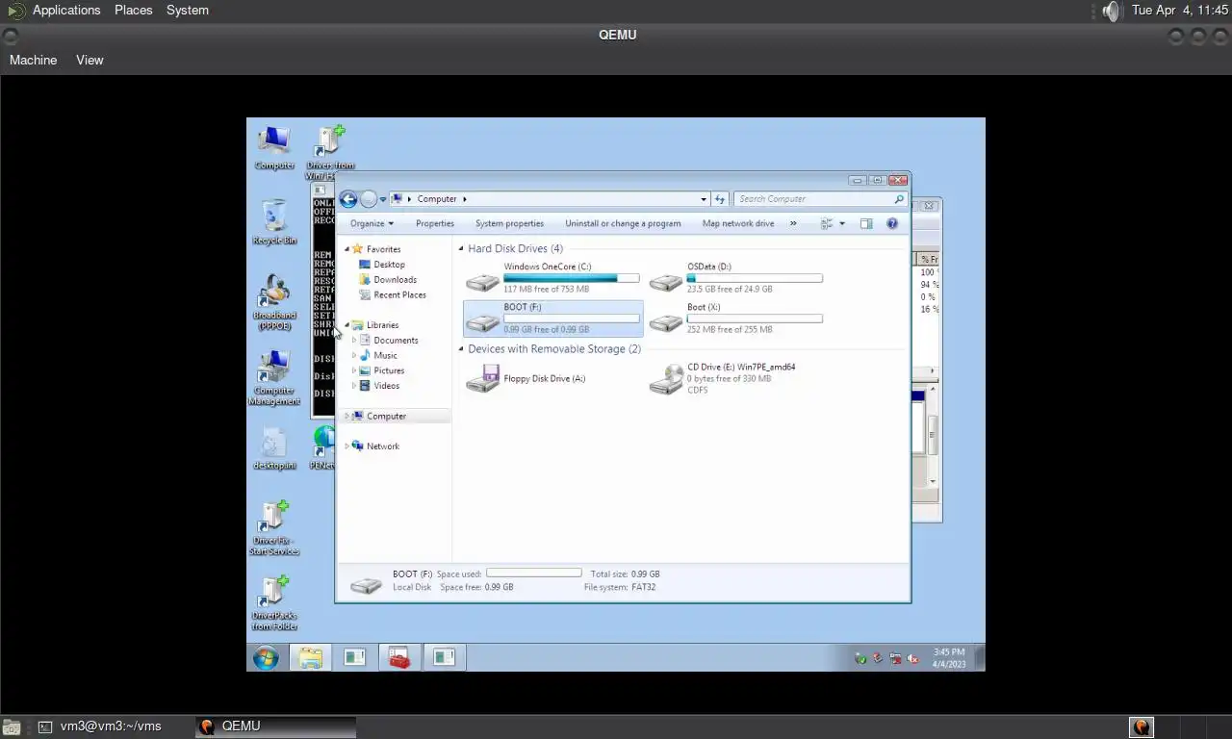Open the GNOME System menu
Image resolution: width=1232 pixels, height=739 pixels.
pyautogui.click(x=188, y=11)
